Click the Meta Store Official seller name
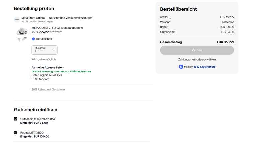The height and width of the screenshot is (143, 257). click(x=33, y=18)
